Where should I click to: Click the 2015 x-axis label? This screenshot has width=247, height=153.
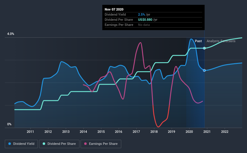[x=101, y=132]
